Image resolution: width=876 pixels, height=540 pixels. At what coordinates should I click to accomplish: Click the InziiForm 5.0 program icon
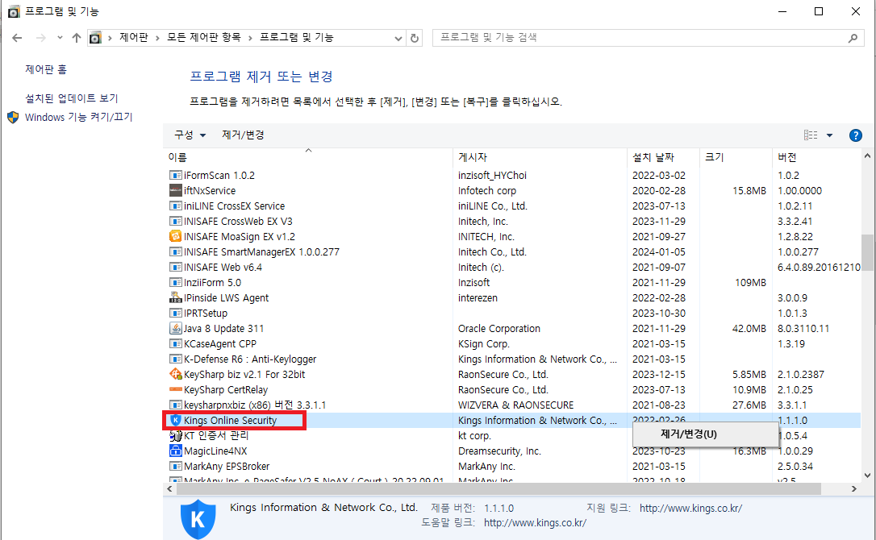point(175,283)
